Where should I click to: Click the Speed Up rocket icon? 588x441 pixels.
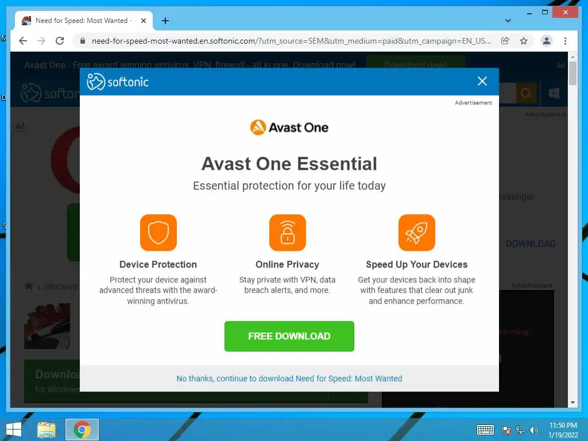click(x=417, y=233)
